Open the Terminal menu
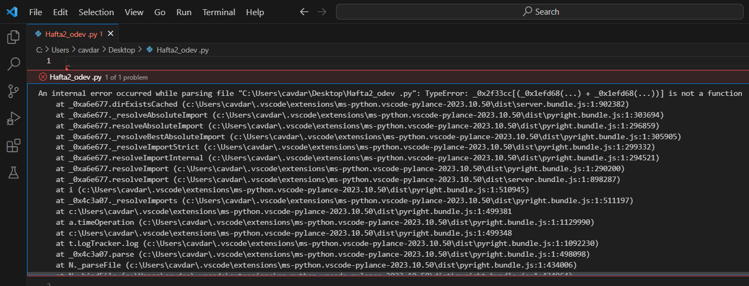The width and height of the screenshot is (749, 286). pos(219,12)
